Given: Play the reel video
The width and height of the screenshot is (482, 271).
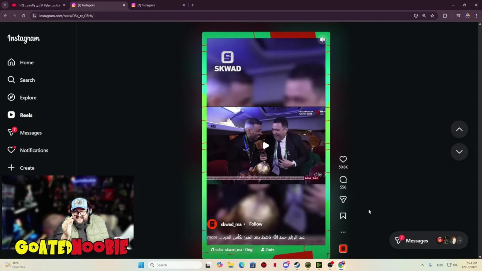Looking at the screenshot, I should pos(266,146).
